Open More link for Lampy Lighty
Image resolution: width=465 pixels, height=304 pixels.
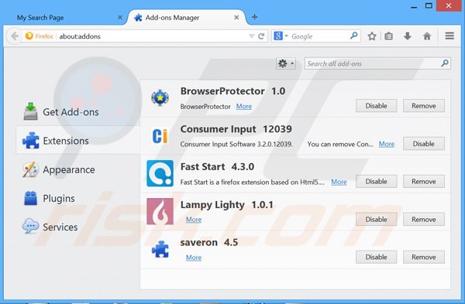pos(194,220)
